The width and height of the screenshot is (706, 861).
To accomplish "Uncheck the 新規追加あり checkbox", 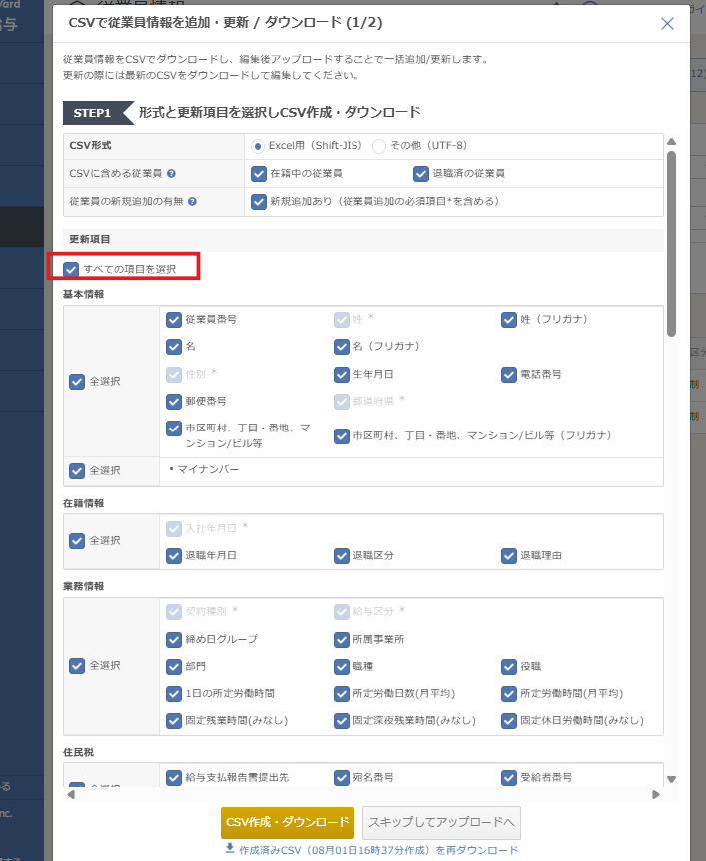I will click(x=259, y=201).
